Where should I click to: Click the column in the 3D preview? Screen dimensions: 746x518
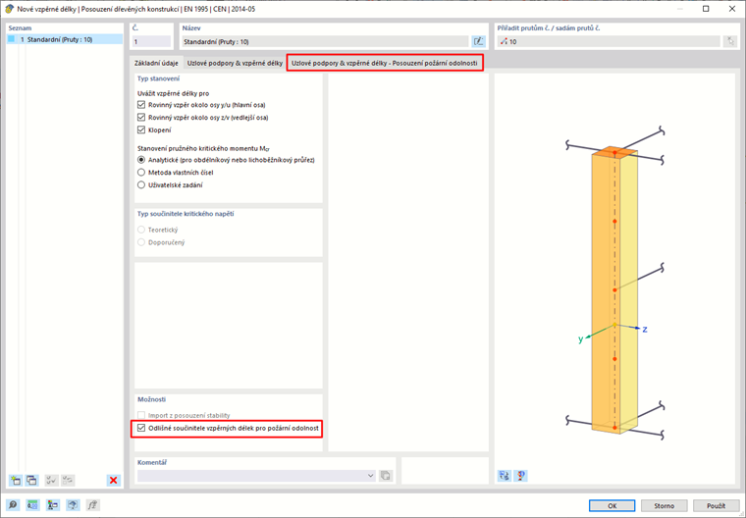click(x=613, y=290)
